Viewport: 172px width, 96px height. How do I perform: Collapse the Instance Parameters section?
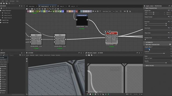(145, 45)
